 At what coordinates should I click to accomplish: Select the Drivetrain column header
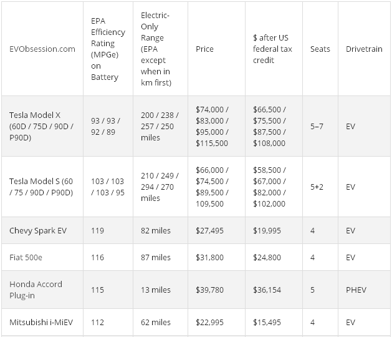point(363,49)
